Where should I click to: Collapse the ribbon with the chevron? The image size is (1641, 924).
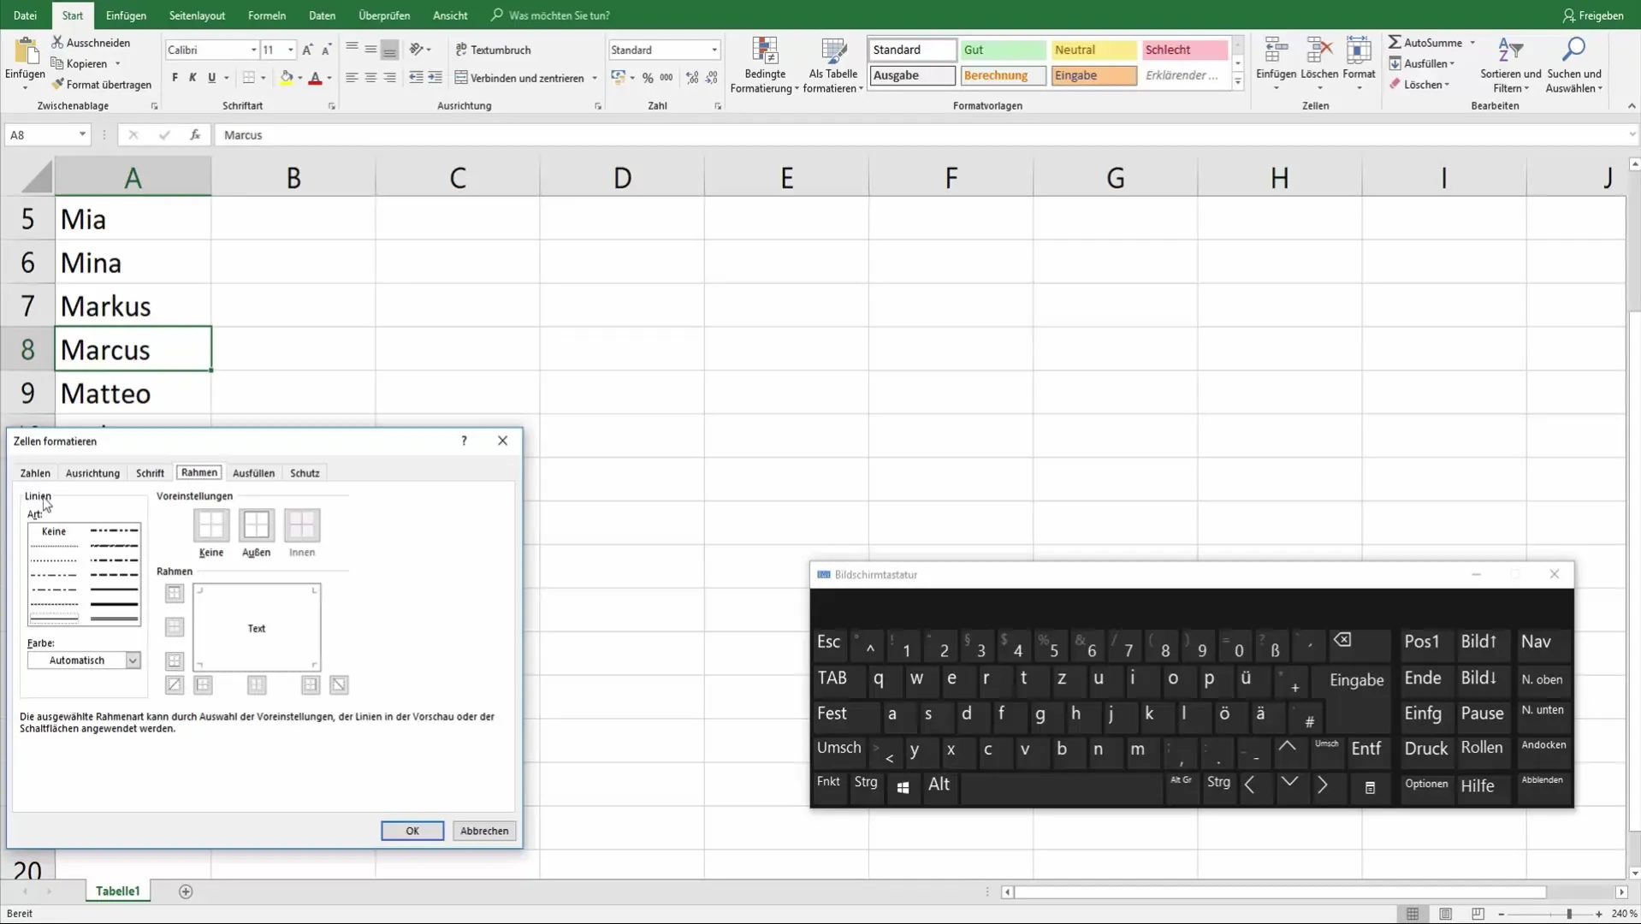tap(1631, 106)
